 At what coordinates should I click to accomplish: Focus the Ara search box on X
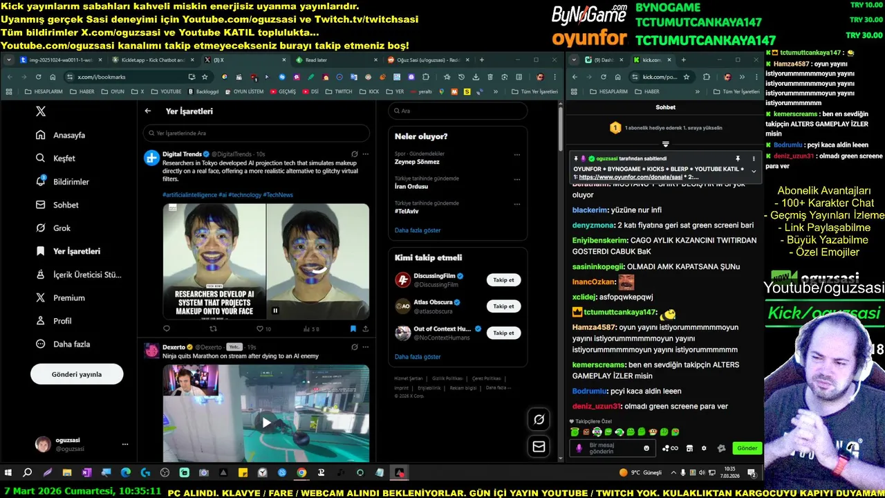pyautogui.click(x=458, y=111)
